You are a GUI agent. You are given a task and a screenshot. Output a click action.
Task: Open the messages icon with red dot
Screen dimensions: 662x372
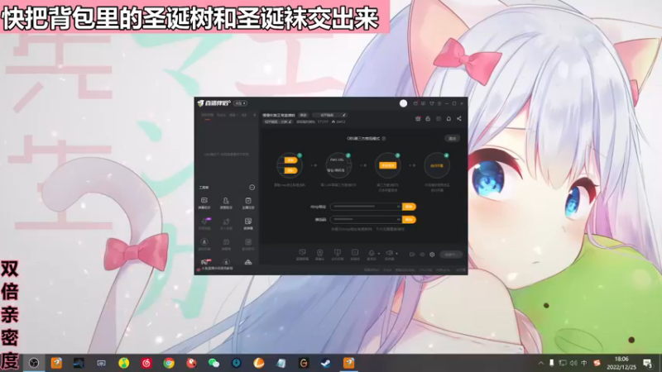[x=415, y=103]
